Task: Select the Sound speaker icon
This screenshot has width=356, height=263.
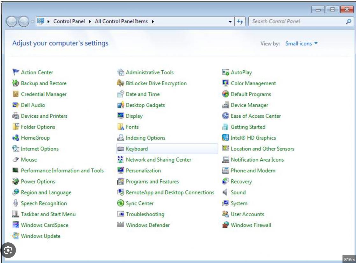Action: (x=225, y=192)
